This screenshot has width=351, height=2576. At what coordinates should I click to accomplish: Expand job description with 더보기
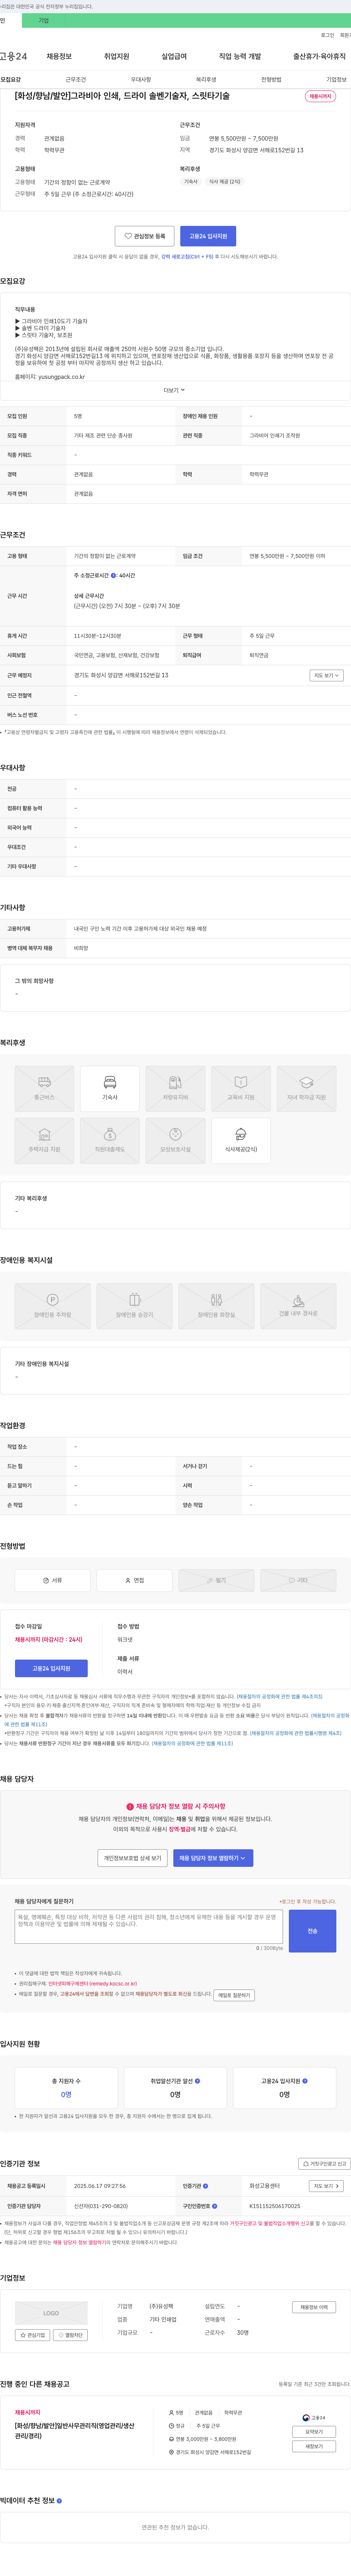click(175, 390)
